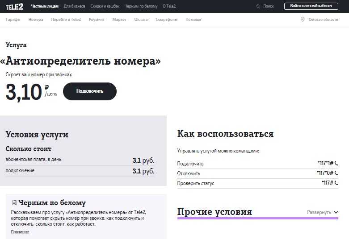Click the Проверить статус row label
This screenshot has height=239, width=349.
coord(196,183)
